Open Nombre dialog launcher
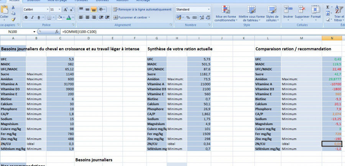Viewport: 345px width, 166px height. (209, 25)
